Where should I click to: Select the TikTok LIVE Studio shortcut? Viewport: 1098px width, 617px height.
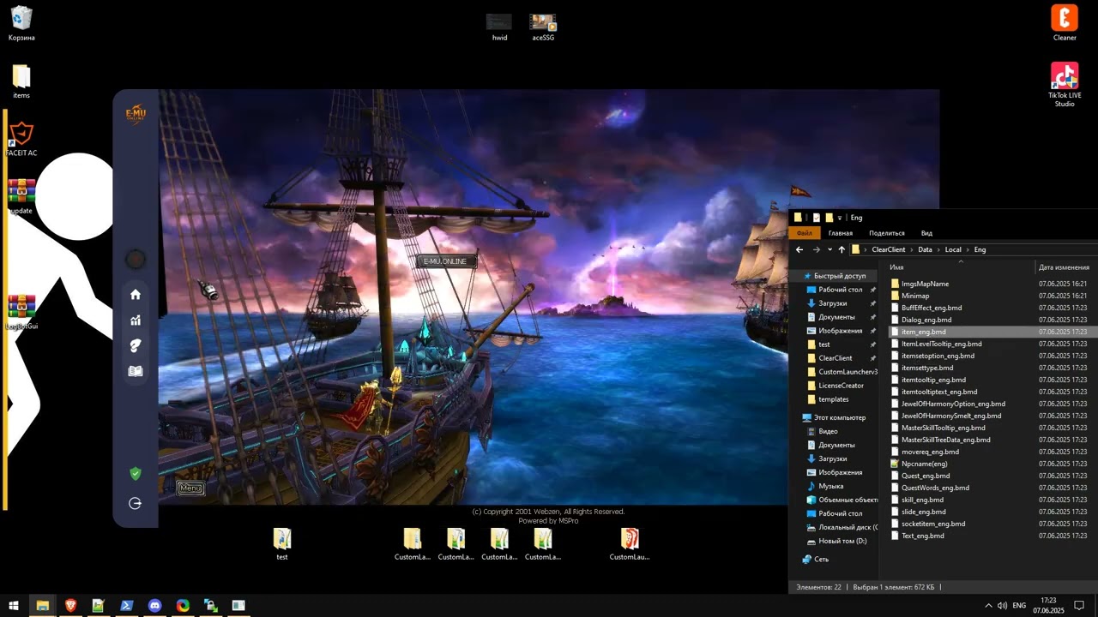[1065, 84]
